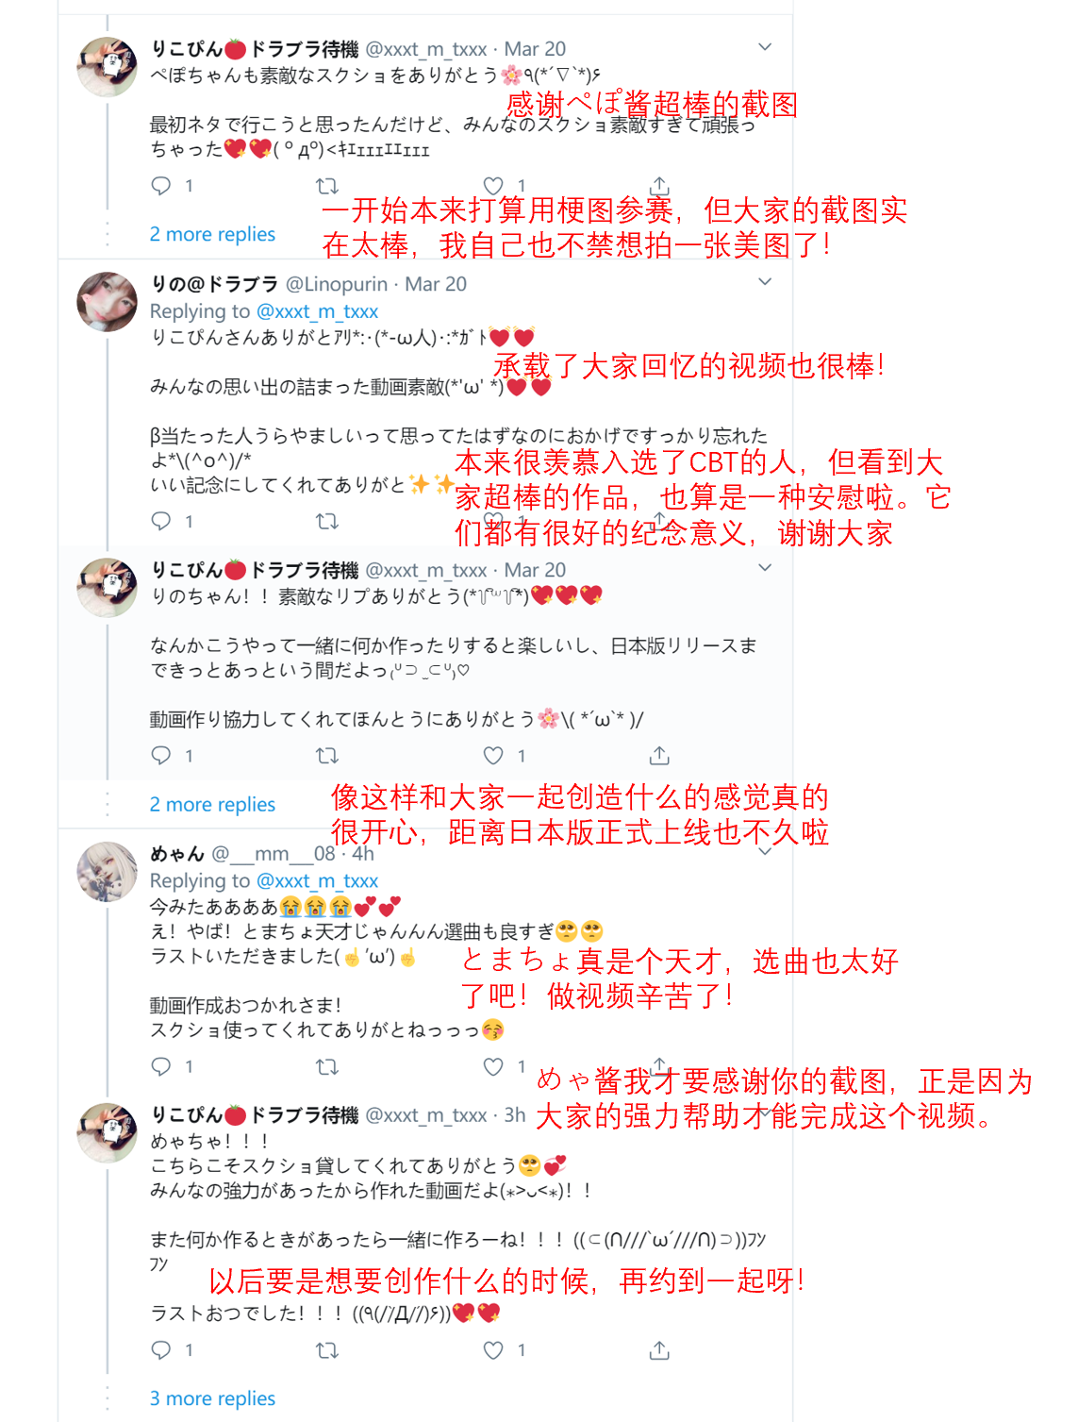
Task: Open めゃん's profile avatar
Action: coord(107,872)
